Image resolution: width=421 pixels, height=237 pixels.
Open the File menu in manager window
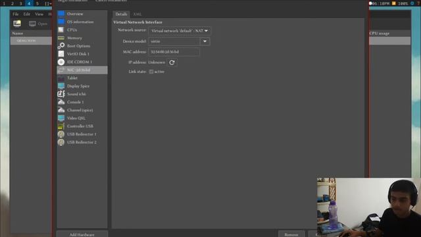[x=16, y=14]
